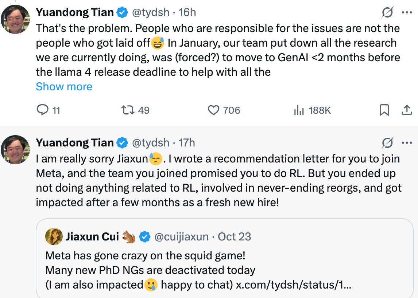
Task: Open @tydsh handle on first tweet
Action: click(x=150, y=12)
